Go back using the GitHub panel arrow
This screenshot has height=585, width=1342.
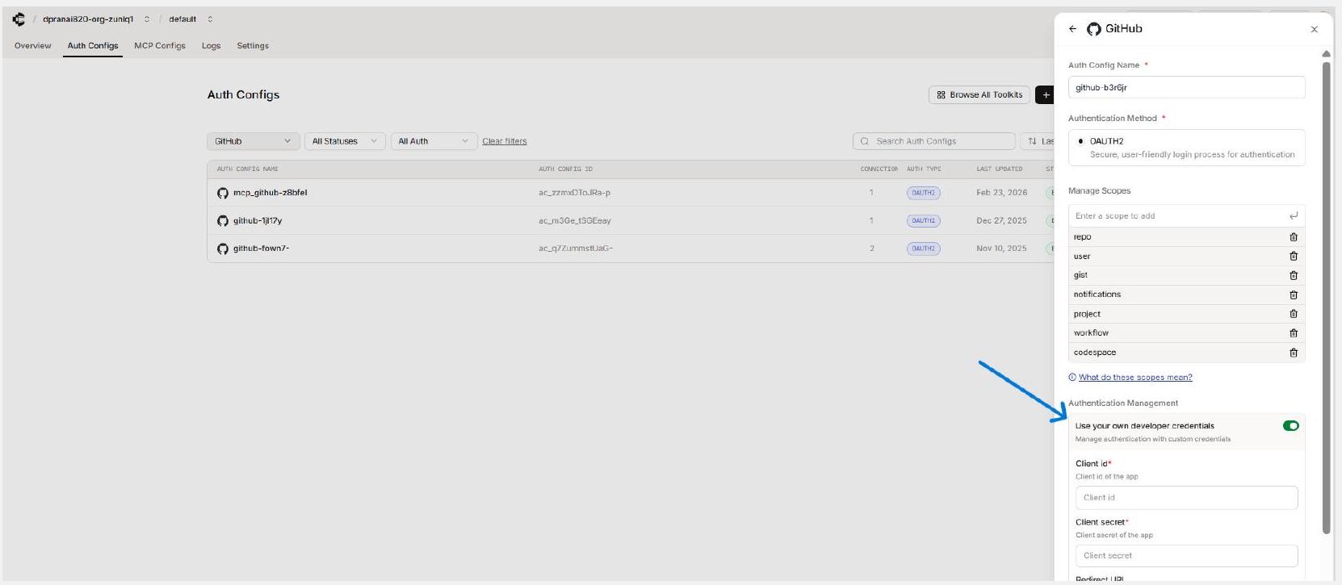tap(1072, 29)
